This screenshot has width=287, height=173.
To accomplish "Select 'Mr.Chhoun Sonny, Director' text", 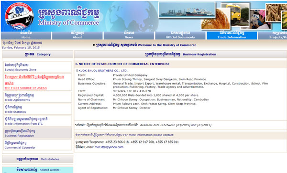I will click(132, 108).
